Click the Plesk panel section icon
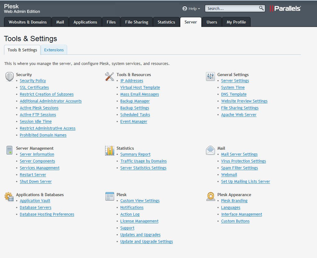Image resolution: width=317 pixels, height=258 pixels. pos(110,196)
